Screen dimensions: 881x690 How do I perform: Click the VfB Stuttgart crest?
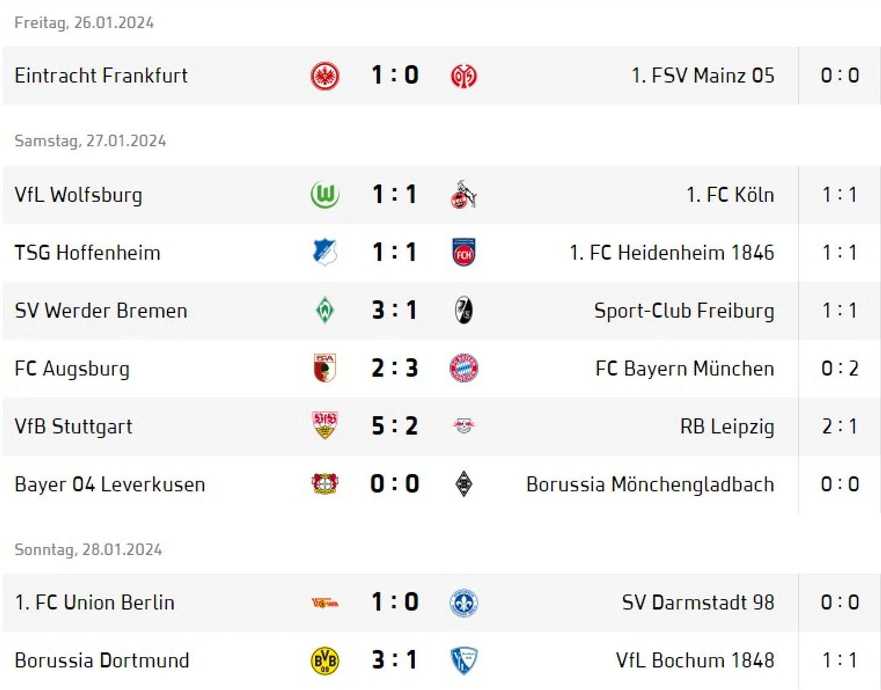tap(325, 426)
